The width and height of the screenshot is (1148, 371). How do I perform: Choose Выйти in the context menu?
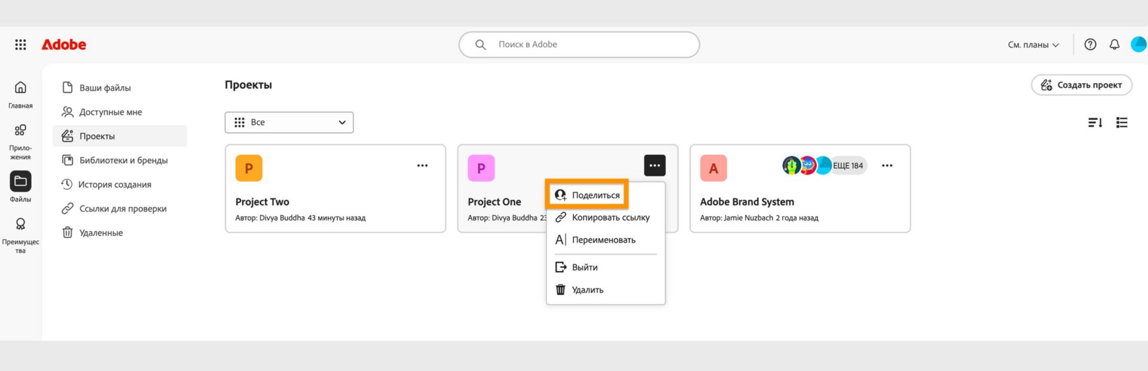coord(605,268)
